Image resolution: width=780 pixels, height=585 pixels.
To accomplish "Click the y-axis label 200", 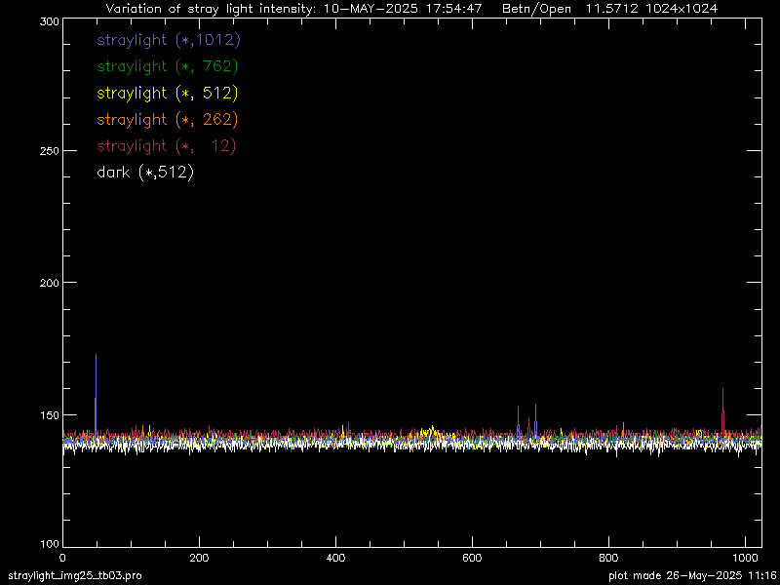I will [x=50, y=283].
